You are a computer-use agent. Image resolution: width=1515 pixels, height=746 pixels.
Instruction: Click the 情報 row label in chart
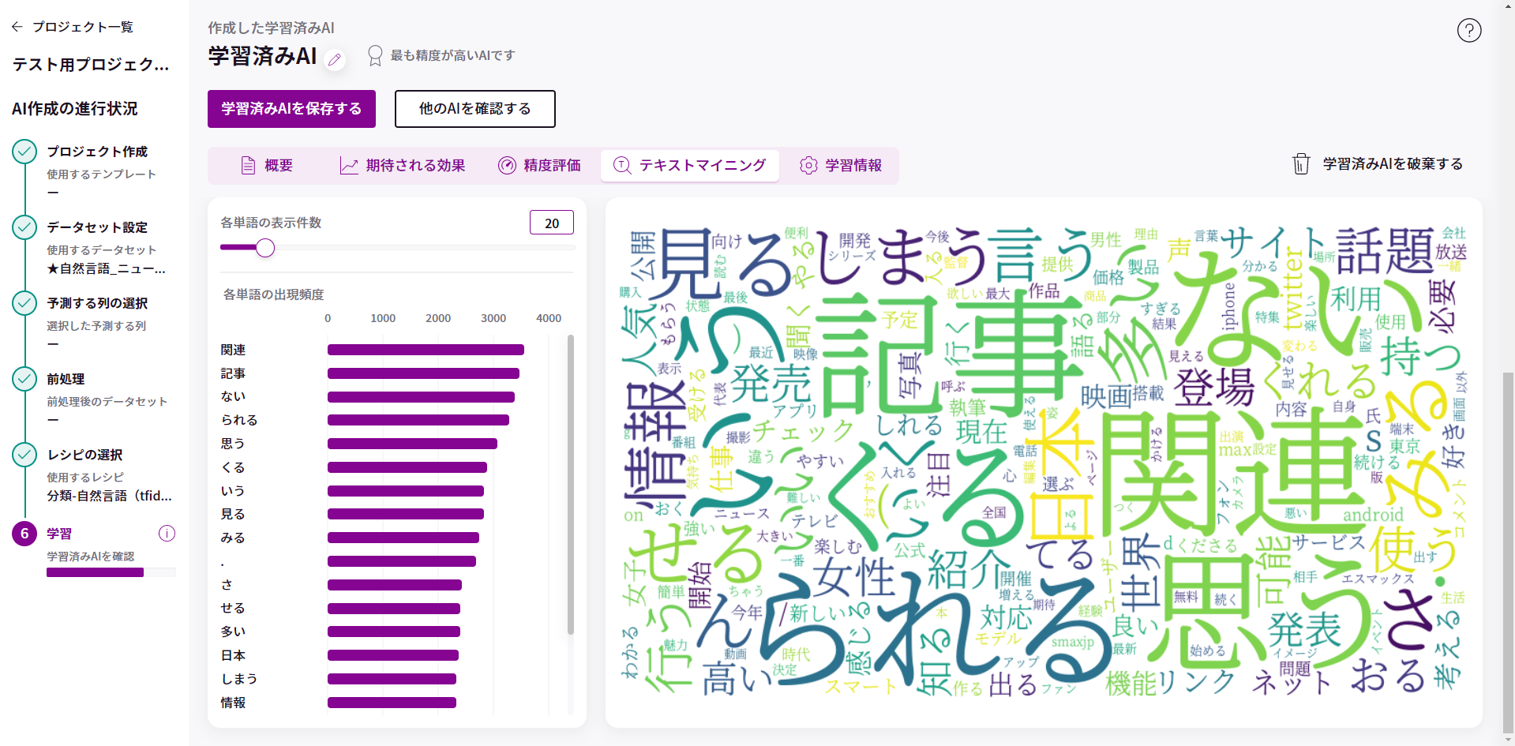click(x=233, y=703)
